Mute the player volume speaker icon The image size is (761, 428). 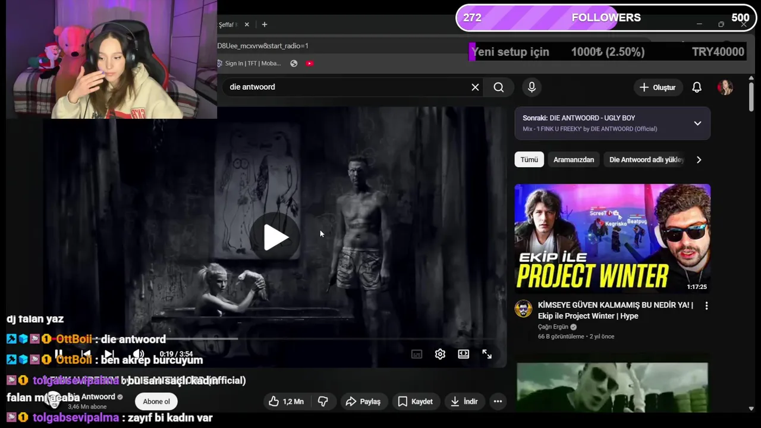pyautogui.click(x=139, y=354)
